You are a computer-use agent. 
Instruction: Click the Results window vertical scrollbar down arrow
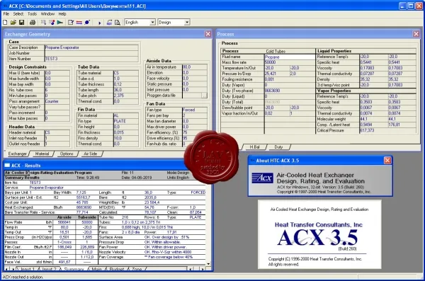208,263
